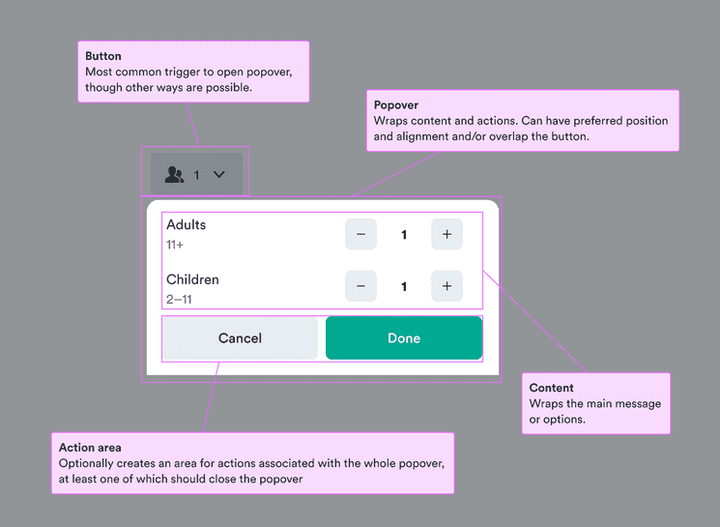Screen dimensions: 720x527
Task: Click the Adults quantity value
Action: [x=404, y=235]
